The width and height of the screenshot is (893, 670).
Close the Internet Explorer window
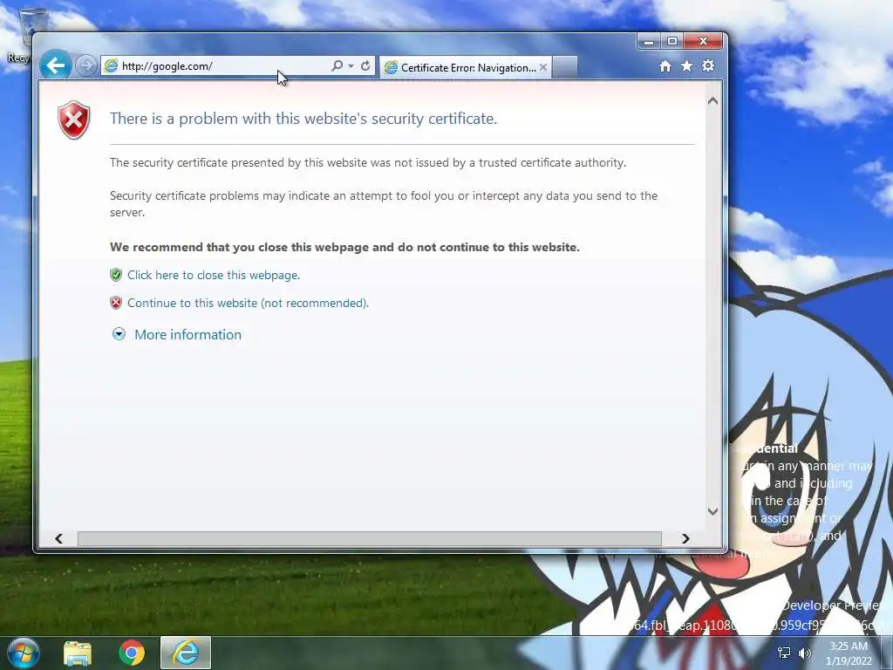point(704,41)
